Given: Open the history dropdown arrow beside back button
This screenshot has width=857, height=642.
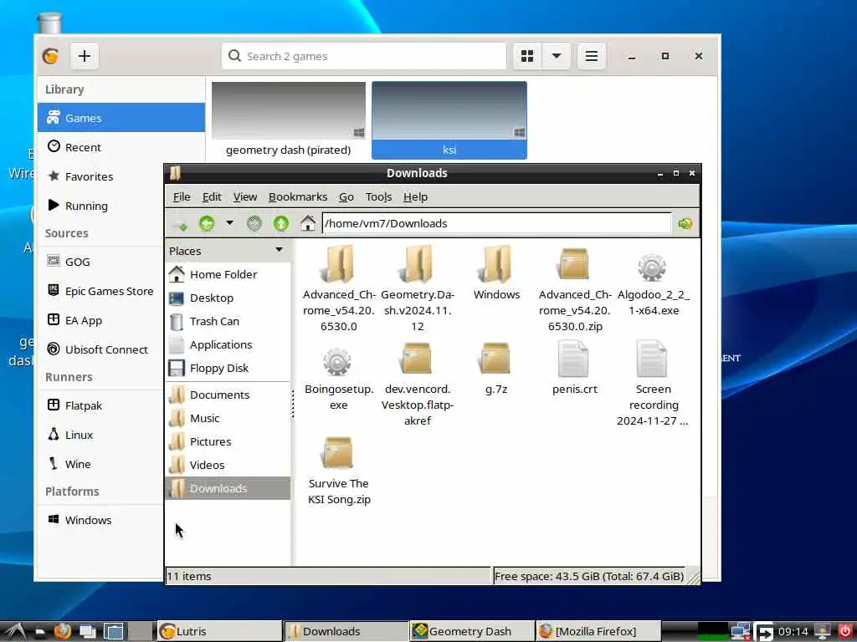Looking at the screenshot, I should 229,222.
